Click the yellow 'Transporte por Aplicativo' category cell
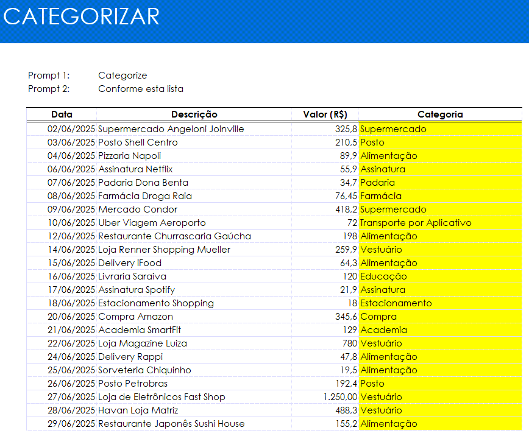Screen dimensions: 529x436 click(416, 223)
